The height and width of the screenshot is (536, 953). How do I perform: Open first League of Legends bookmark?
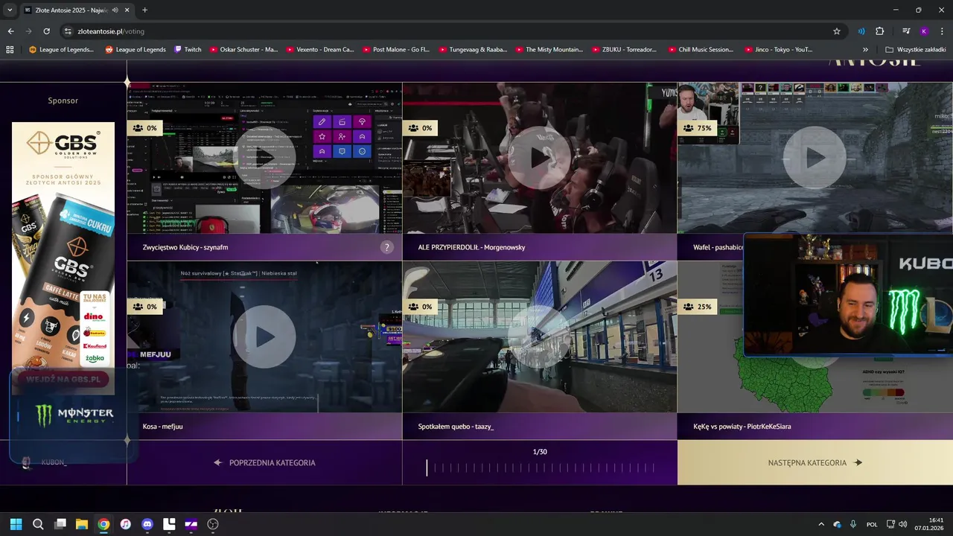click(61, 50)
